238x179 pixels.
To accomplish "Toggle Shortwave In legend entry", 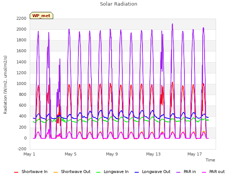I will (31, 172).
